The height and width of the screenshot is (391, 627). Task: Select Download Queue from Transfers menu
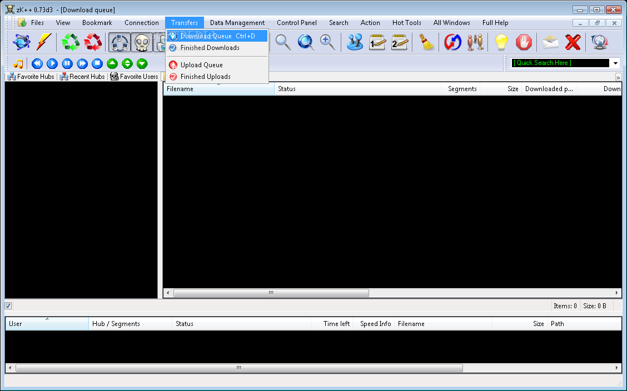tap(217, 36)
